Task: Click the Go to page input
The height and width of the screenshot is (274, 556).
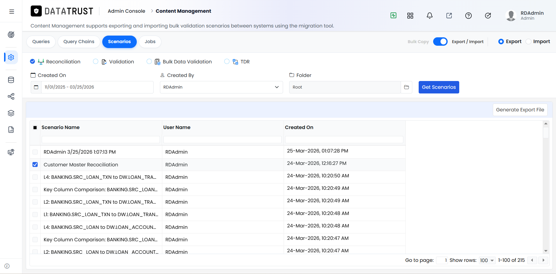Action: tap(442, 260)
